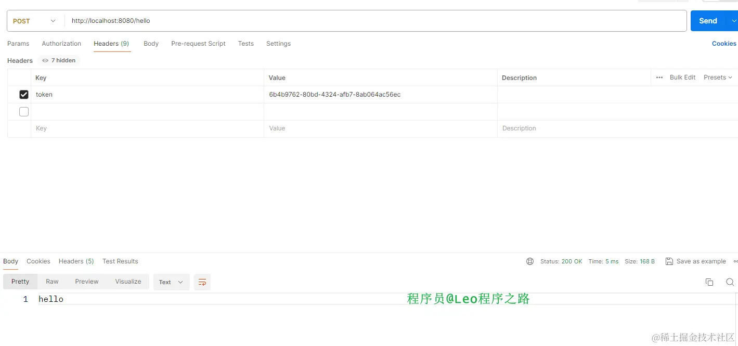Toggle the wrap lines icon
738x346 pixels.
coord(202,282)
